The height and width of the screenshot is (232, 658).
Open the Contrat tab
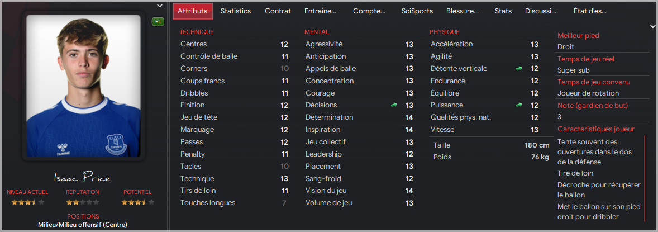[278, 11]
